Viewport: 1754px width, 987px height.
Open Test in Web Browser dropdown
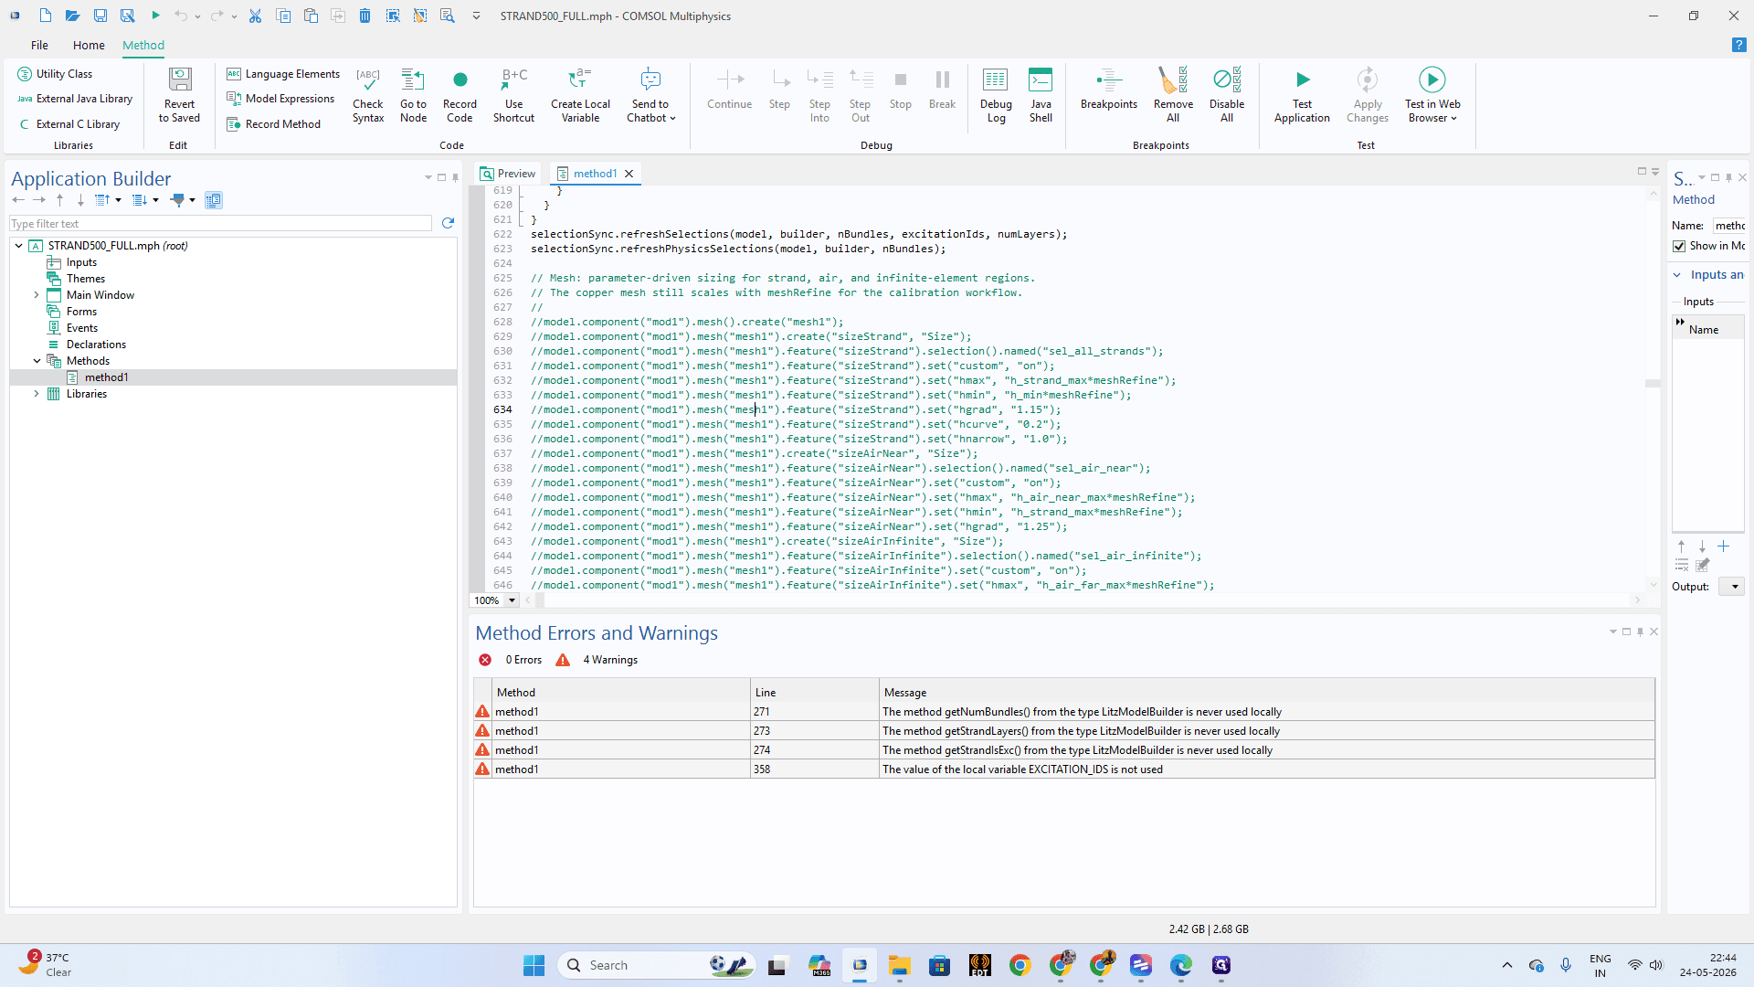click(1432, 95)
